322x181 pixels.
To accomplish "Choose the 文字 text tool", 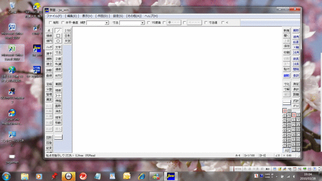I will 58,48.
